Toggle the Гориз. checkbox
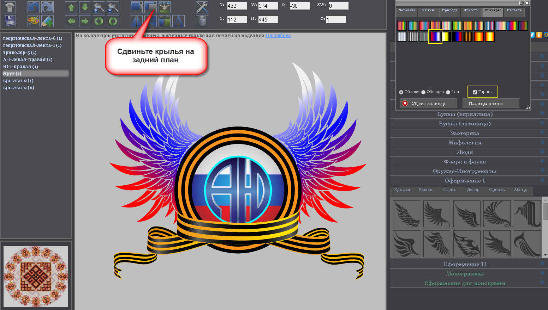Image resolution: width=548 pixels, height=310 pixels. tap(475, 92)
